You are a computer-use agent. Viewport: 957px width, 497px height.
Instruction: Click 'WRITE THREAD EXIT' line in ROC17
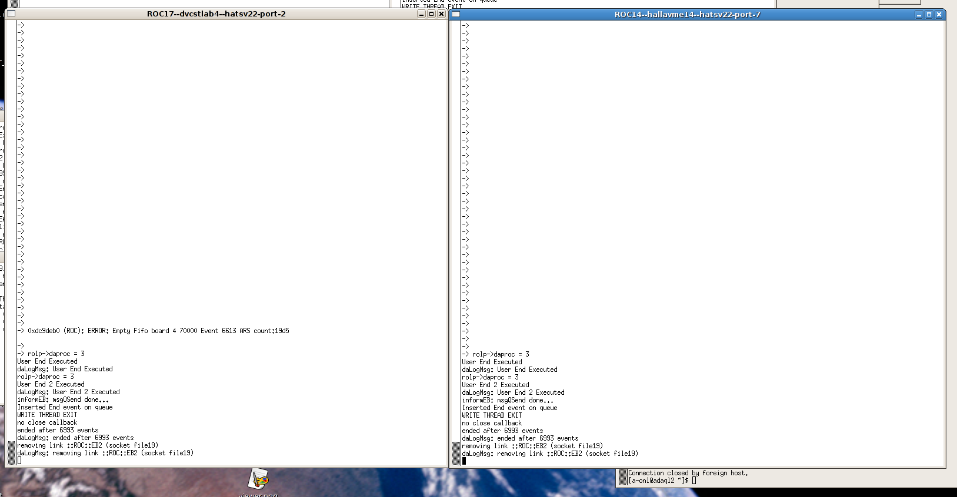click(47, 415)
